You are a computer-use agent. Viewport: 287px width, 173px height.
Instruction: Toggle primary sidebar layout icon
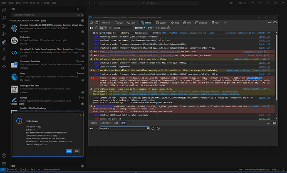[x=232, y=3]
